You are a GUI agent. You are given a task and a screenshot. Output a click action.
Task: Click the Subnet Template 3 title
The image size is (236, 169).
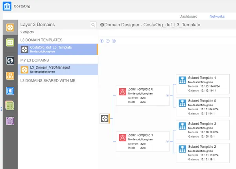click(x=202, y=124)
